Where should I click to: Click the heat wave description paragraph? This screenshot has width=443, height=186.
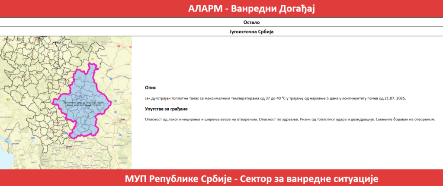(x=275, y=98)
